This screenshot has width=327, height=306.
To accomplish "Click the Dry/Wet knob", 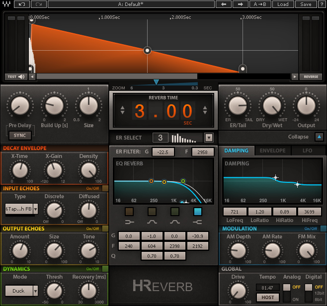I will 272,106.
